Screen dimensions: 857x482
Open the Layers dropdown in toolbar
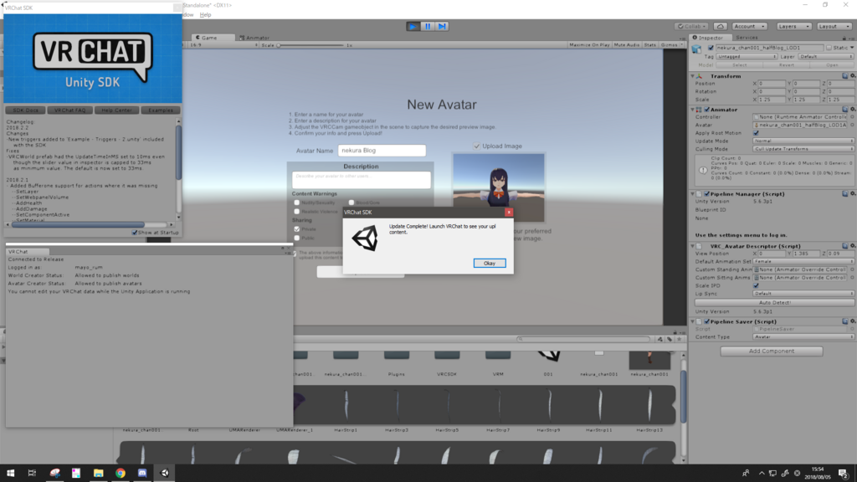[793, 26]
